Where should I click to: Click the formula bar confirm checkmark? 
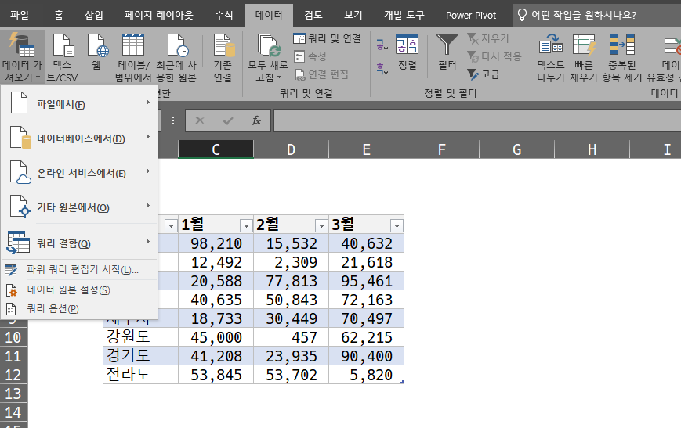(228, 120)
